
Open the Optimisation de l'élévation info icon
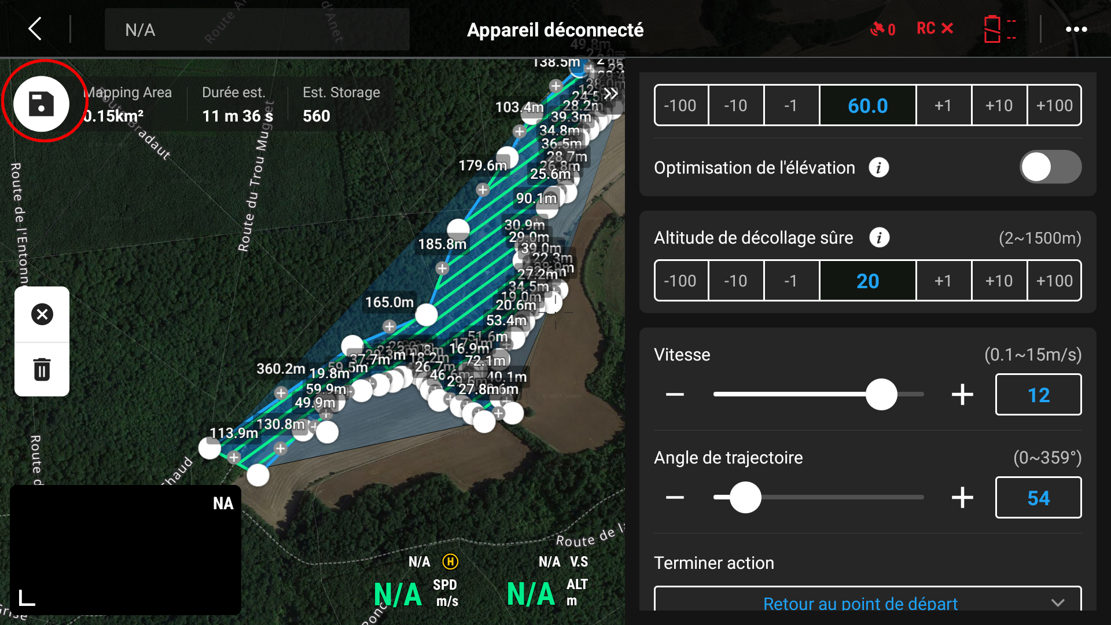(878, 168)
